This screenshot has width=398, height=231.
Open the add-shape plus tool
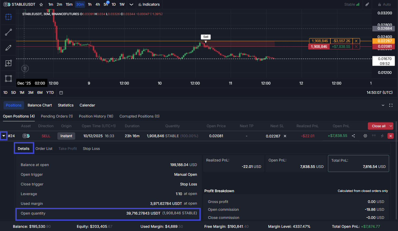(x=8, y=63)
